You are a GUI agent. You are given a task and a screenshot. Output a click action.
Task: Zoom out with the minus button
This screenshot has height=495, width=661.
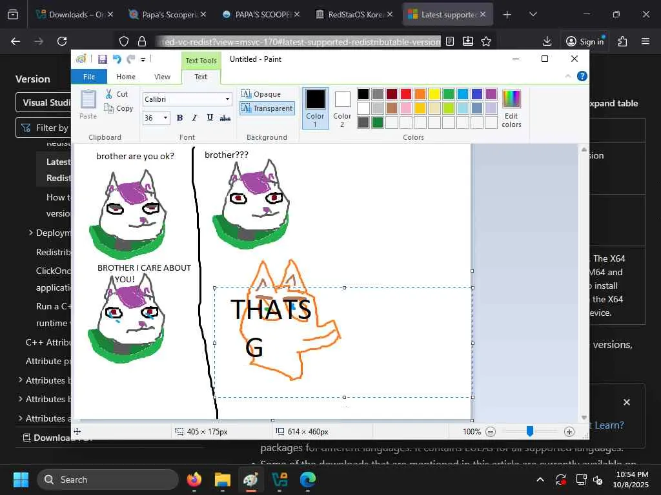(x=491, y=431)
